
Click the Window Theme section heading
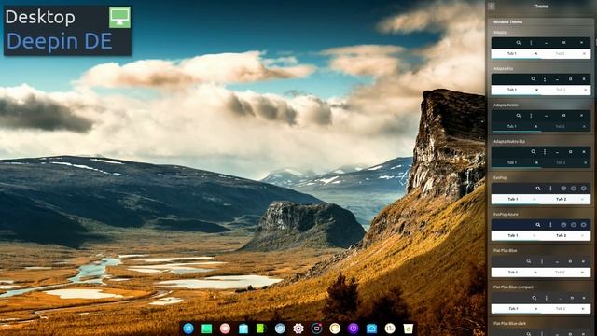tap(507, 22)
